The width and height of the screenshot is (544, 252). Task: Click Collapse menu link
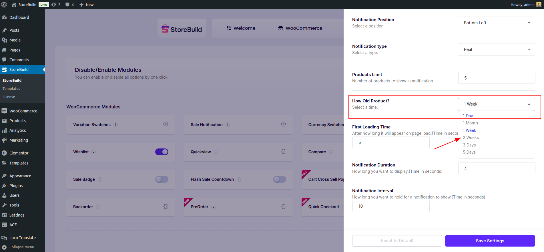coord(22,247)
